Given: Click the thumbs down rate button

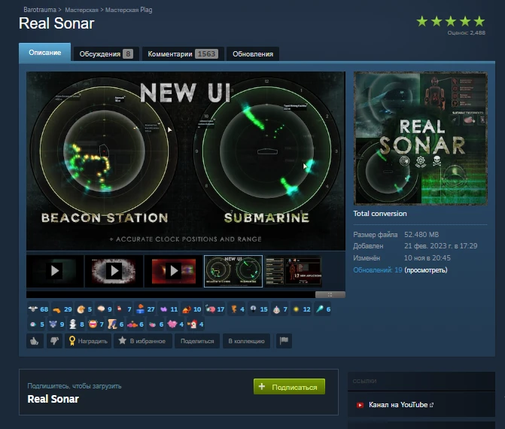Looking at the screenshot, I should pos(54,341).
